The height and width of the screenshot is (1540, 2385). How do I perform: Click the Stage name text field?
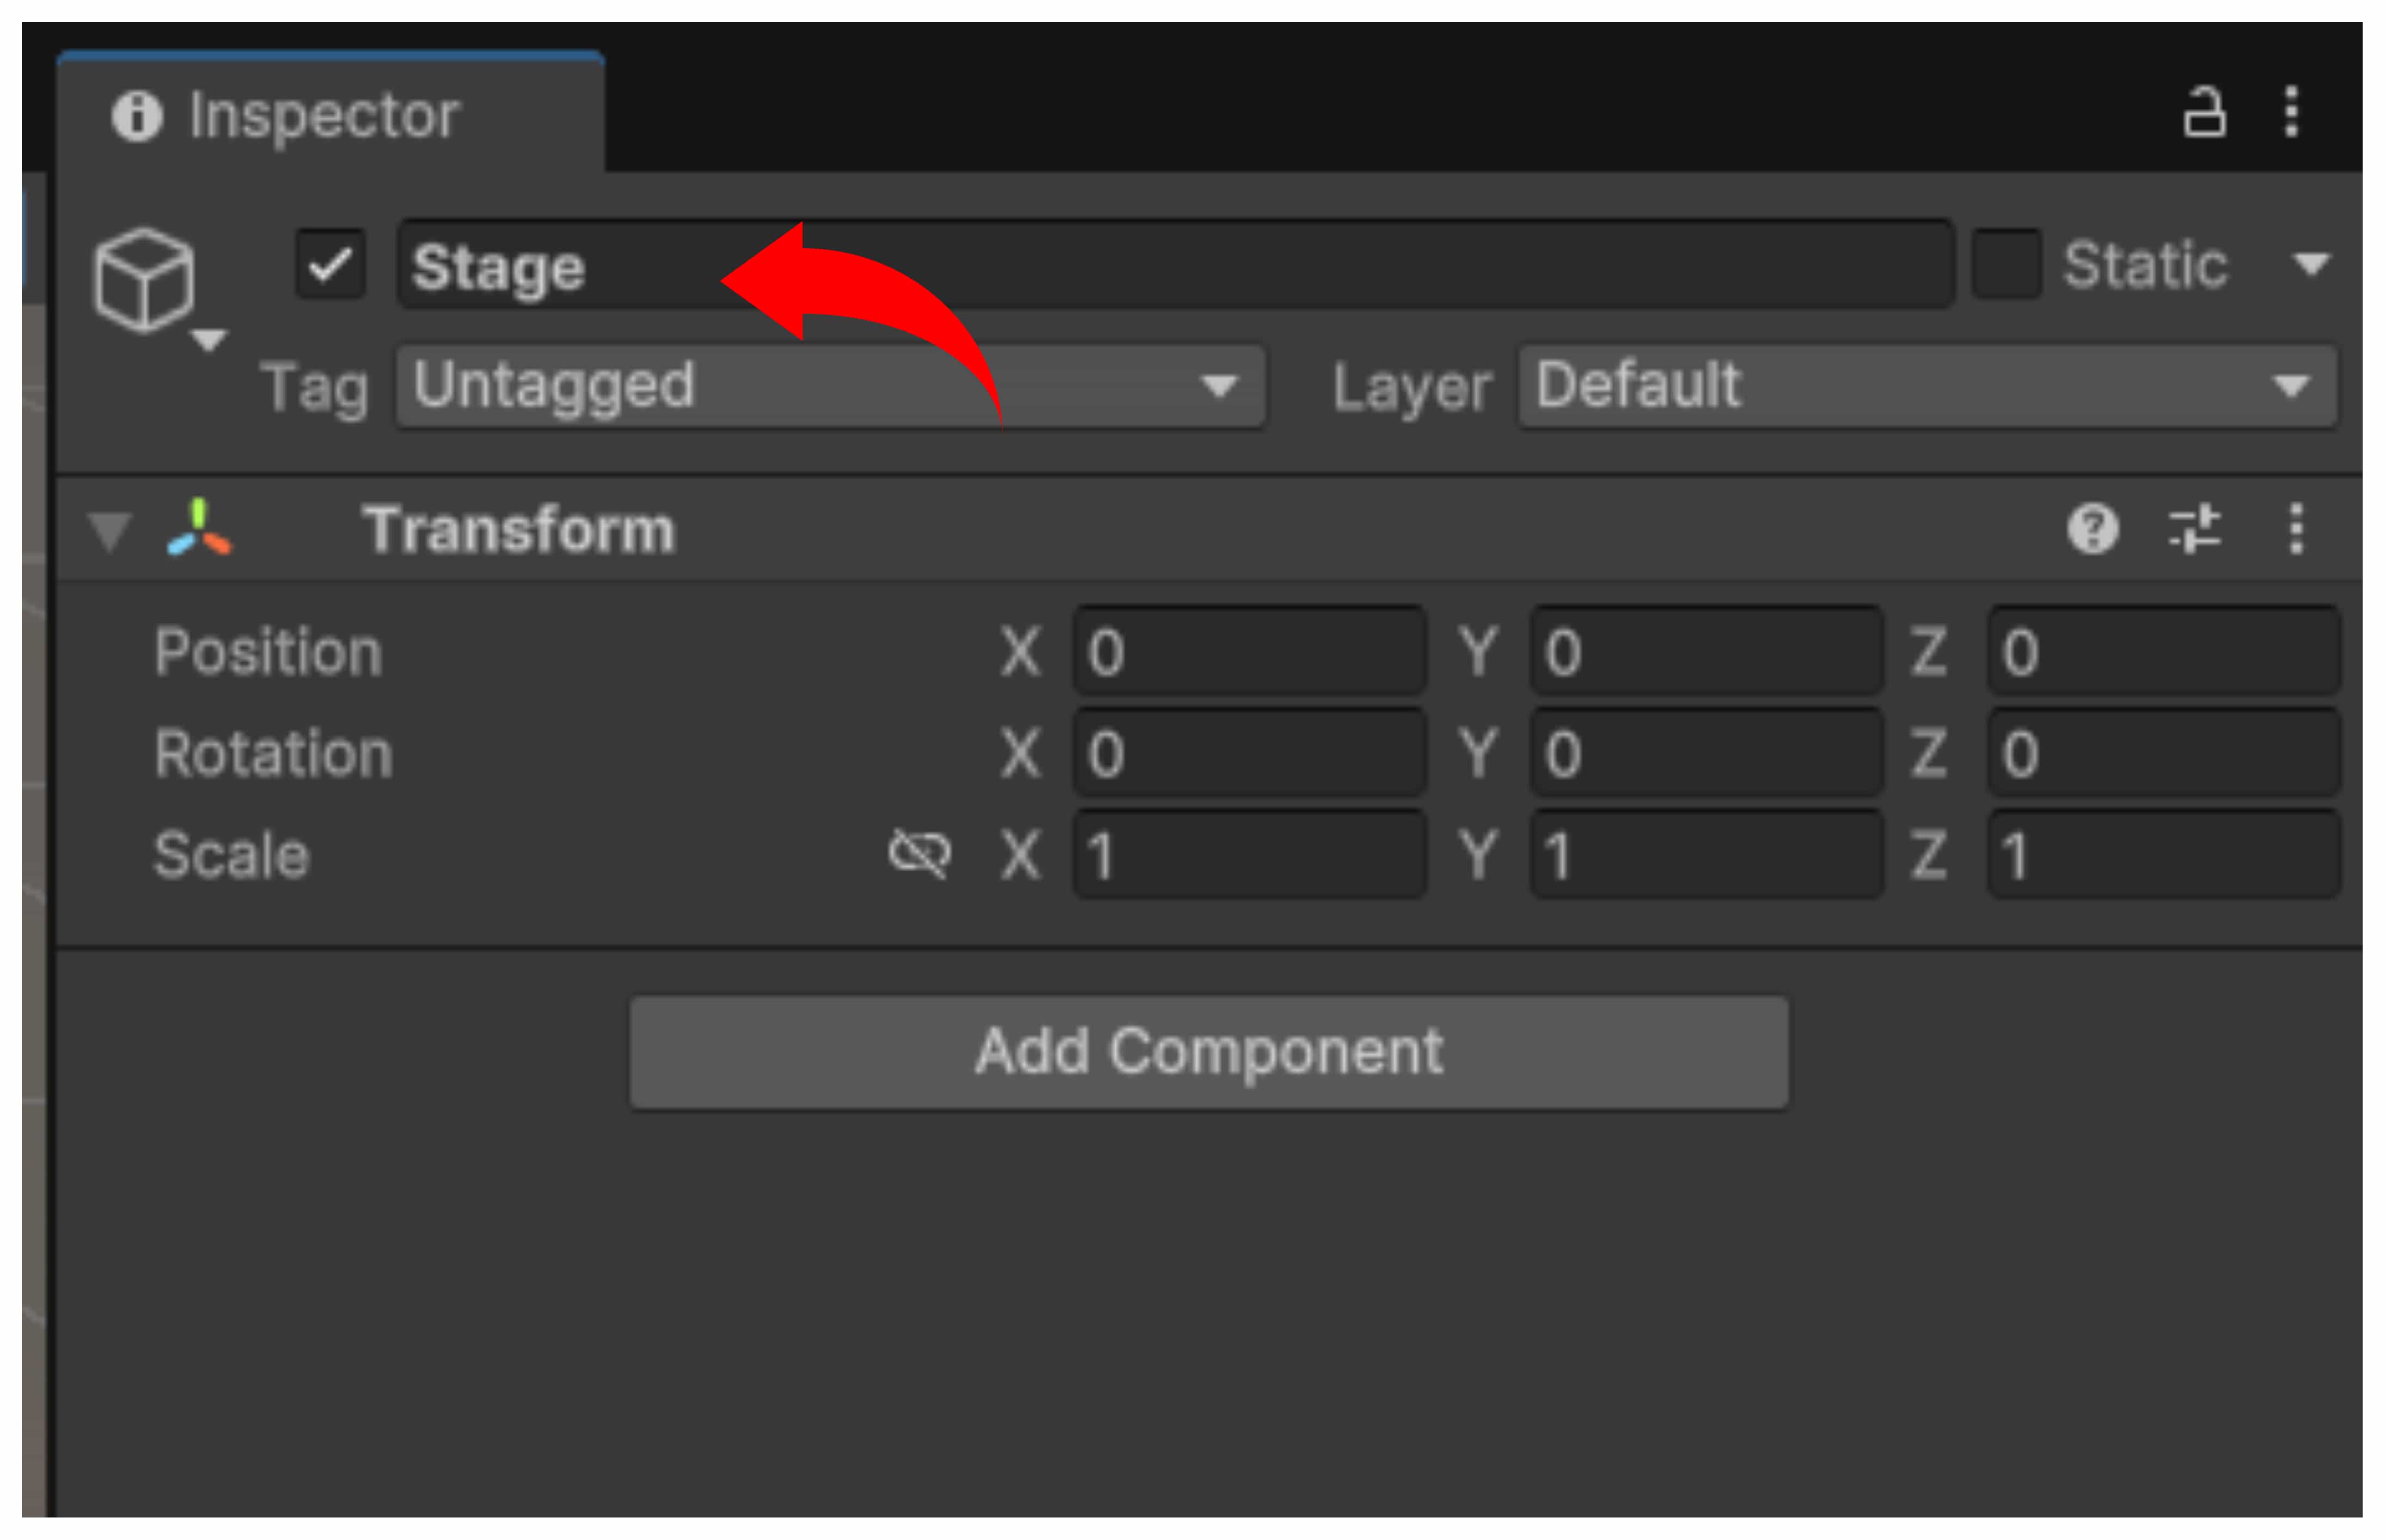click(1175, 265)
